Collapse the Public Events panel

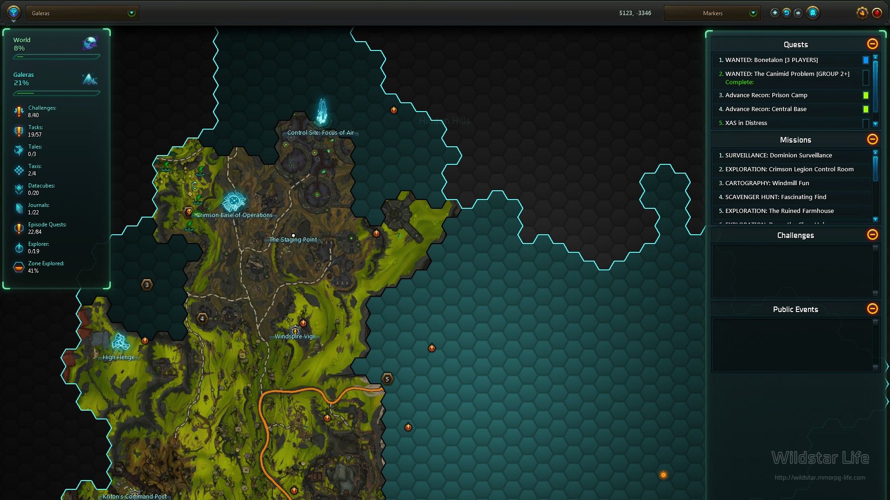click(872, 309)
